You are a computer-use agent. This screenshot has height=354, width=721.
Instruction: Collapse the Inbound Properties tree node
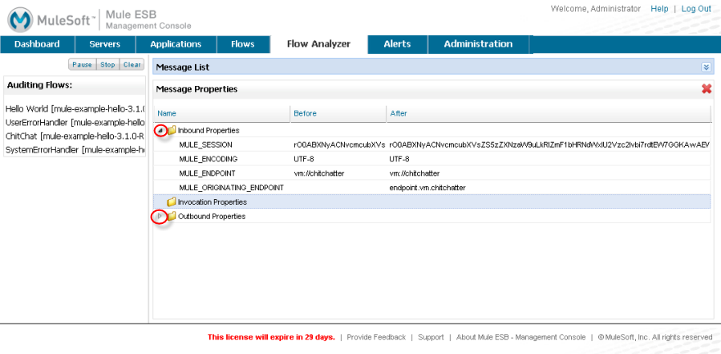point(160,131)
